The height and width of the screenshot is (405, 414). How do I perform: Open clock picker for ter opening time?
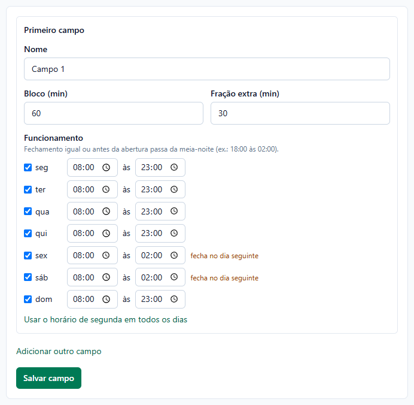click(x=106, y=189)
